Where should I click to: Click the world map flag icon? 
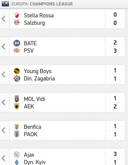pos(5,4)
